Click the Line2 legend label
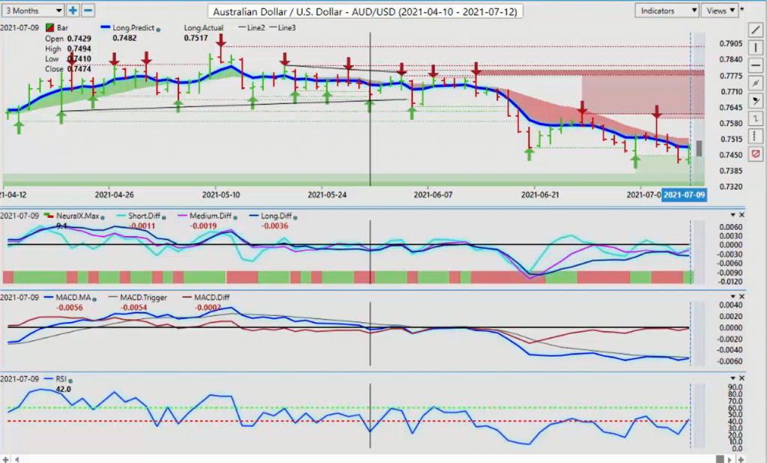The image size is (767, 463). [x=256, y=28]
